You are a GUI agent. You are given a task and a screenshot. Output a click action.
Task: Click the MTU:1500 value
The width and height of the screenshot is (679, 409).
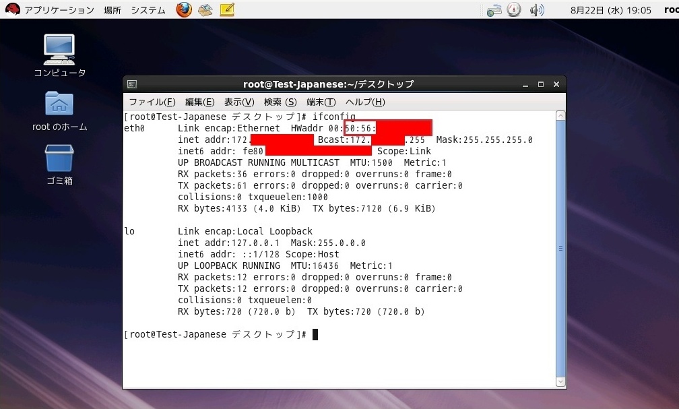click(x=371, y=163)
